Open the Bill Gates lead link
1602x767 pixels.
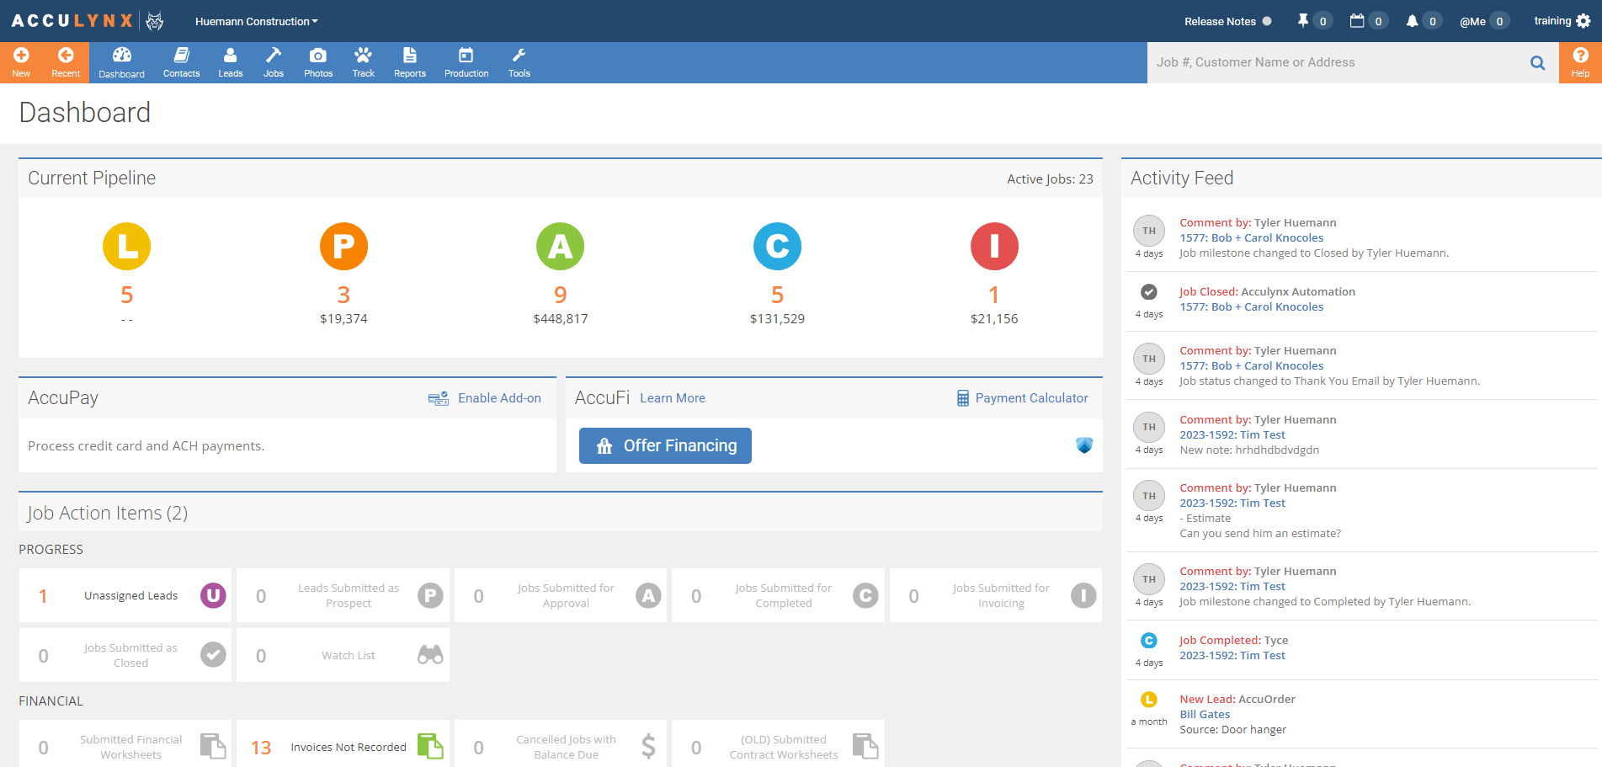pos(1205,714)
